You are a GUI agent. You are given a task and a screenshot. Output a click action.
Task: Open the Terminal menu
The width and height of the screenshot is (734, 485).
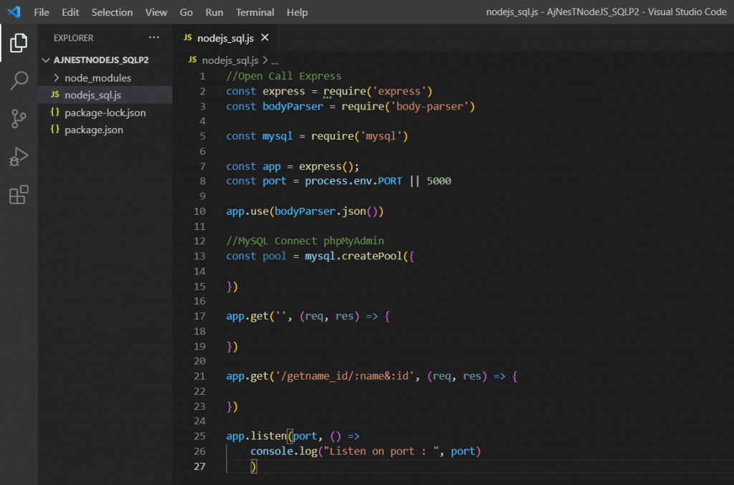(x=254, y=12)
